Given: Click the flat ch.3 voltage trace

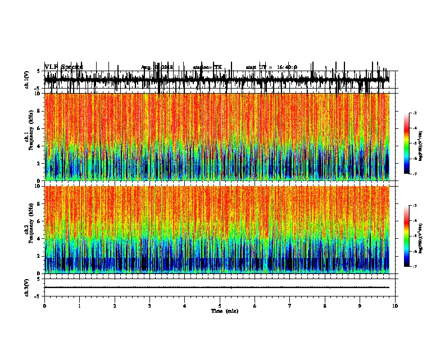Looking at the screenshot, I should pos(217,288).
